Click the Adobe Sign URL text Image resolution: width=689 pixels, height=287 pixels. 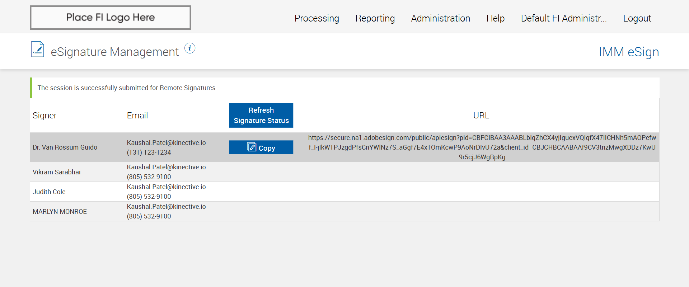[x=482, y=147]
